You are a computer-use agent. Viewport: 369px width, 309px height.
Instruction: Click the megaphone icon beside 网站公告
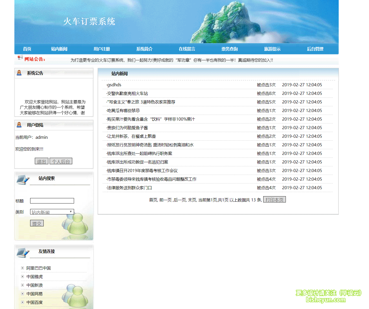click(x=20, y=58)
